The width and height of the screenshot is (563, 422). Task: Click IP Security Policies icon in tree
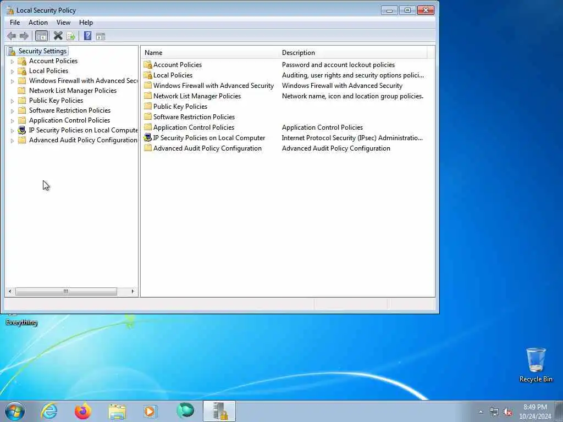pyautogui.click(x=22, y=130)
